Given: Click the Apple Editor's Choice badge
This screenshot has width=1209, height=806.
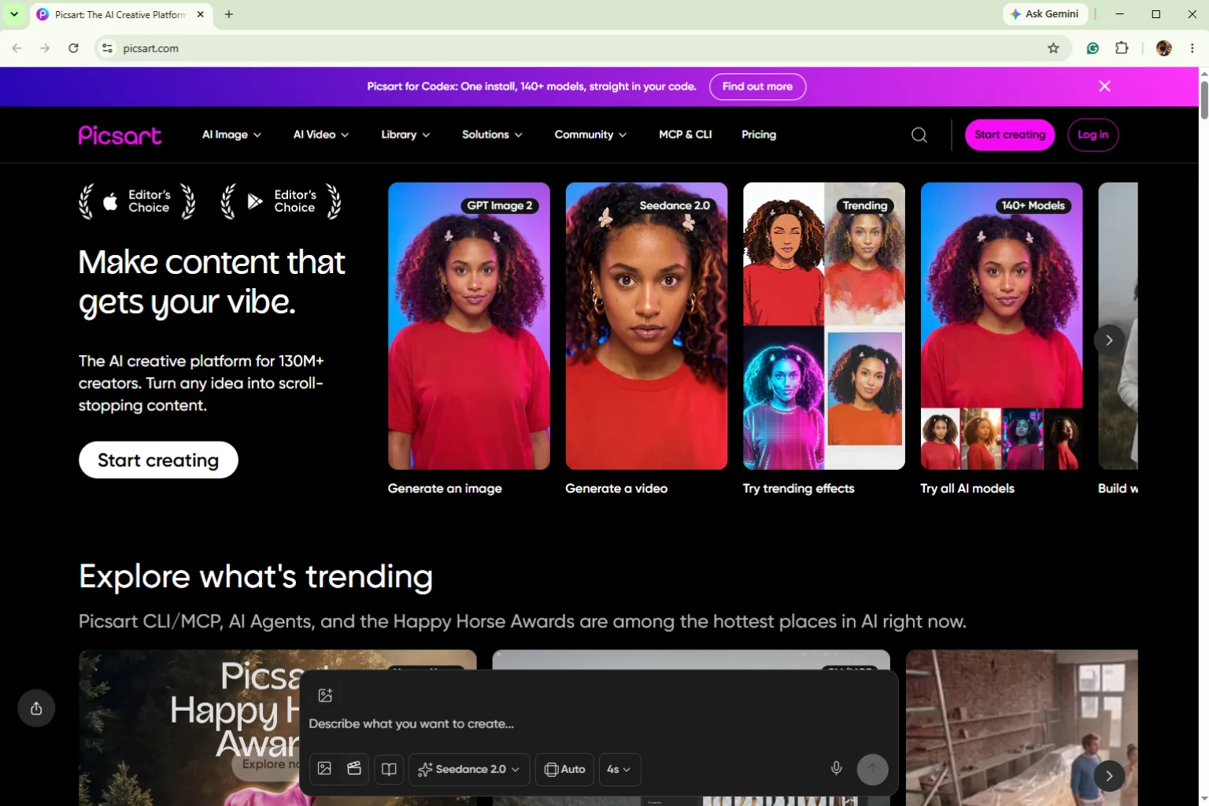Looking at the screenshot, I should pyautogui.click(x=137, y=201).
